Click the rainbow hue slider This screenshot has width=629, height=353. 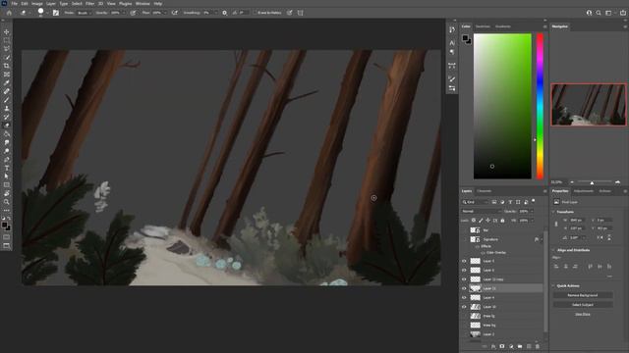tap(540, 106)
